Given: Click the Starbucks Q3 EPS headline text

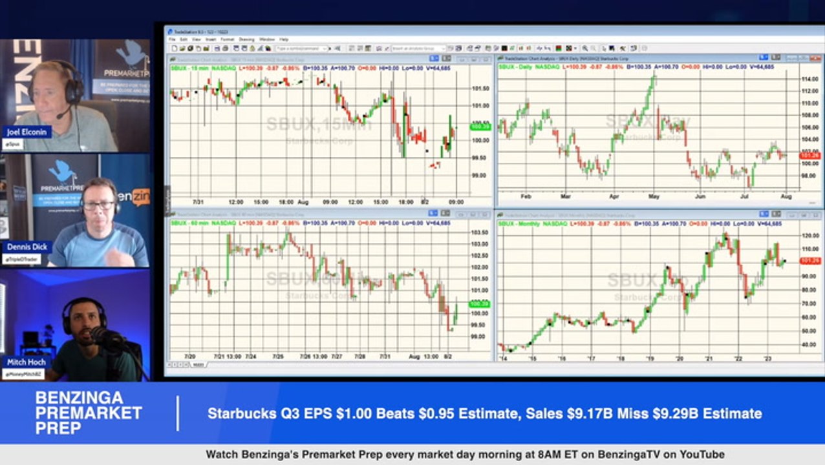Looking at the screenshot, I should click(x=484, y=413).
